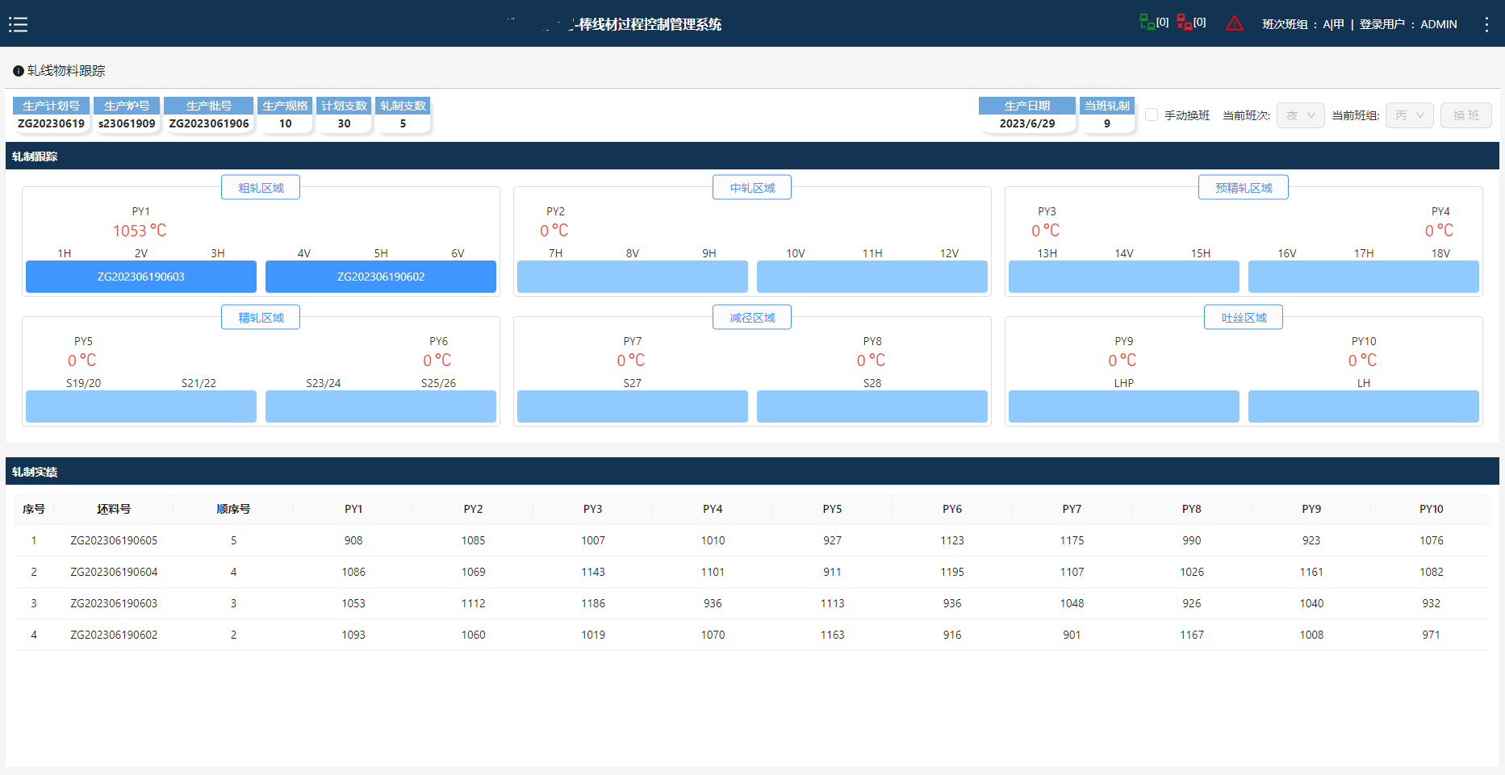The height and width of the screenshot is (775, 1505).
Task: Select table row with billet ZG202306190605
Action: click(x=752, y=540)
